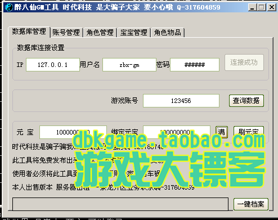Click the 游戏账号 label

tap(124, 101)
